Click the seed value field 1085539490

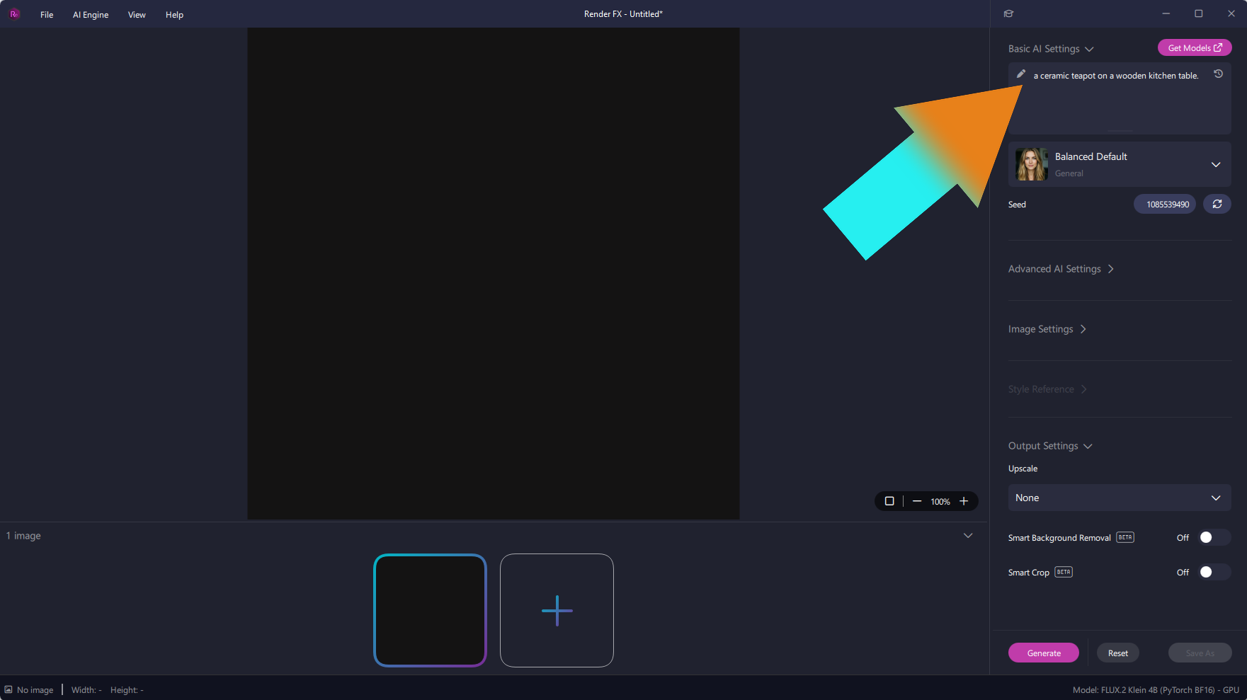pyautogui.click(x=1166, y=204)
